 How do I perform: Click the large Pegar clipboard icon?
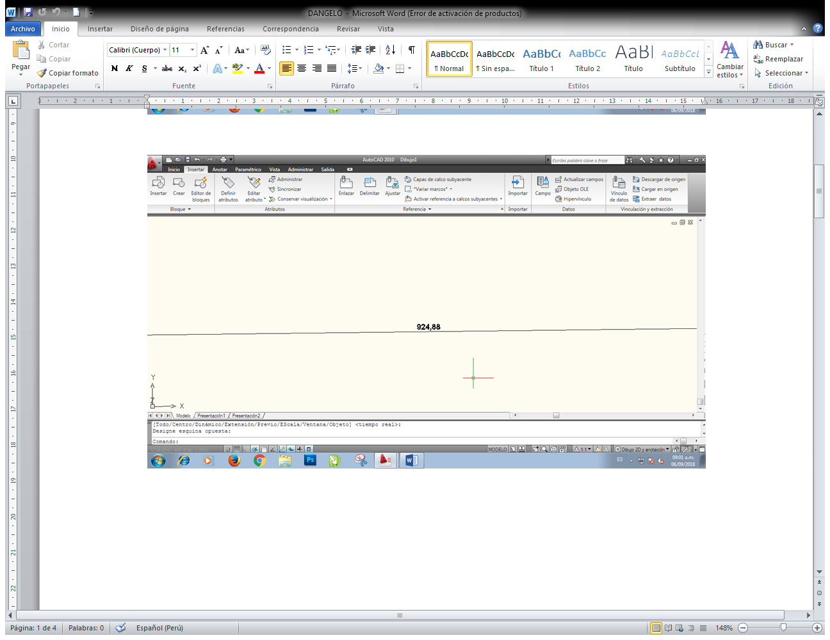(x=20, y=50)
